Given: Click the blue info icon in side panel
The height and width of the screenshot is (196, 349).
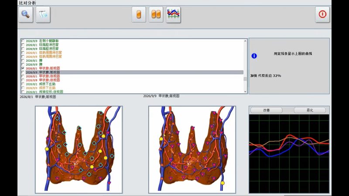Looking at the screenshot, I should point(254,56).
